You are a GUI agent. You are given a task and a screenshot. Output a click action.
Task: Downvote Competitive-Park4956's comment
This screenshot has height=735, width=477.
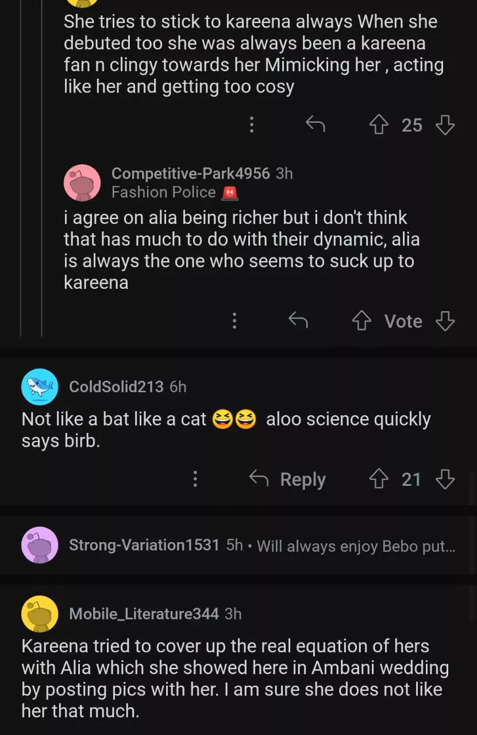coord(445,322)
